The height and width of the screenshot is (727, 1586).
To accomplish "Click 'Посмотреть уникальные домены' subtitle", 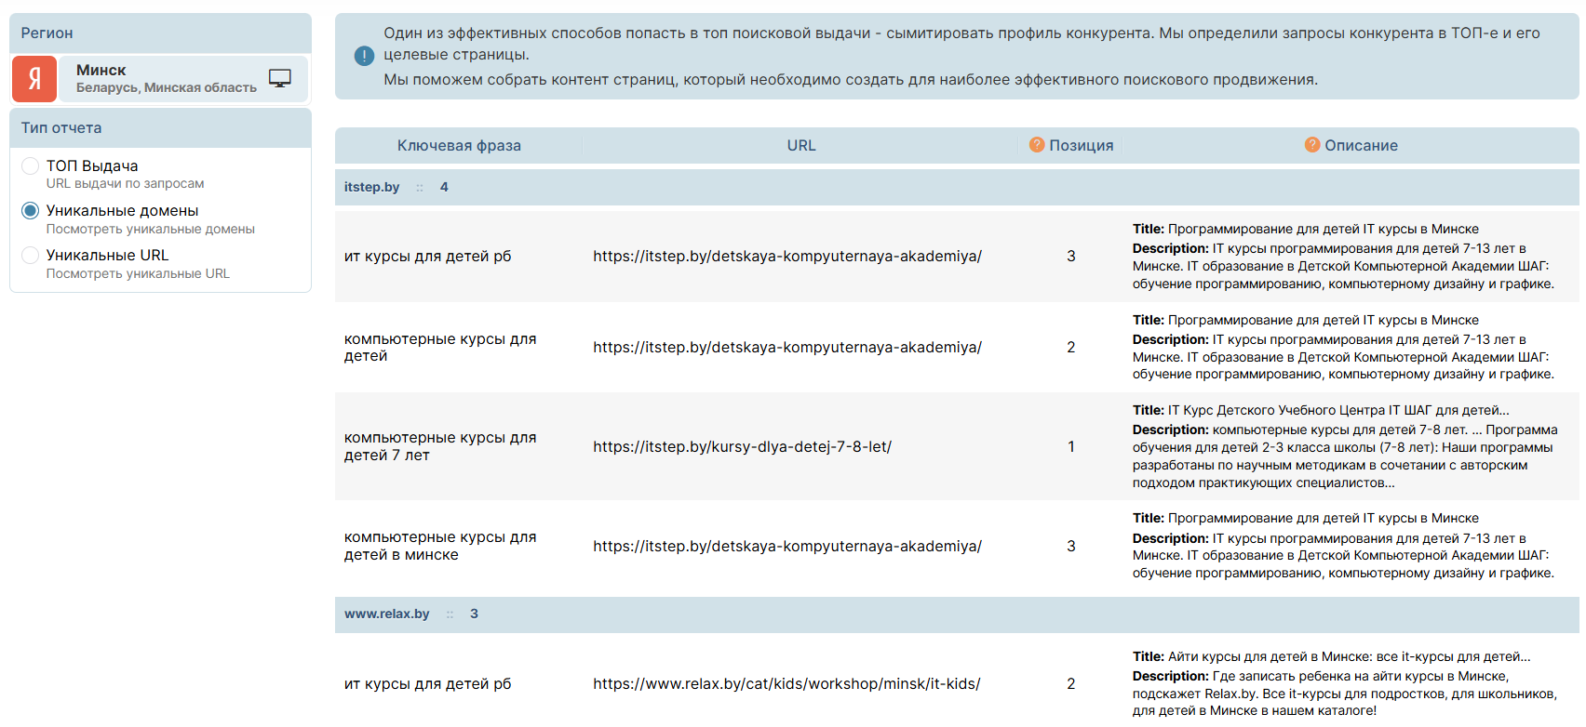I will pyautogui.click(x=151, y=229).
